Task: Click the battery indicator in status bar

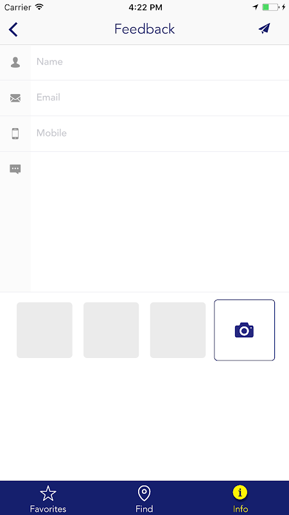Action: pyautogui.click(x=270, y=7)
